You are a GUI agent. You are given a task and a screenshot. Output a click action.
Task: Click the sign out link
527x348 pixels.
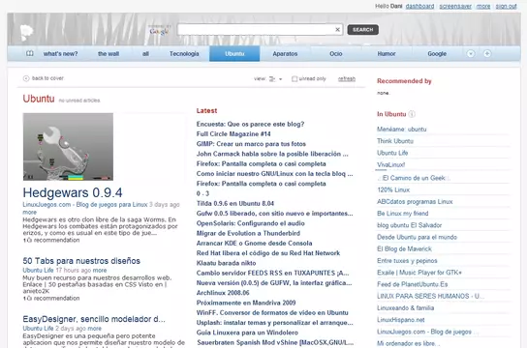(506, 6)
